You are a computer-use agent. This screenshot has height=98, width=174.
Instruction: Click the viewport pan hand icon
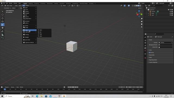(142, 22)
